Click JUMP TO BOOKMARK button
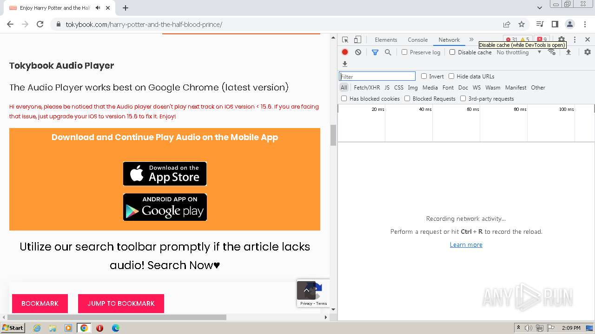 pyautogui.click(x=121, y=303)
